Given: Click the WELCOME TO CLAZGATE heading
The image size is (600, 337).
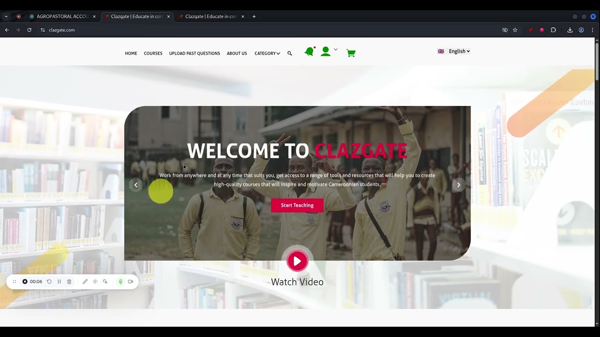Looking at the screenshot, I should [297, 151].
